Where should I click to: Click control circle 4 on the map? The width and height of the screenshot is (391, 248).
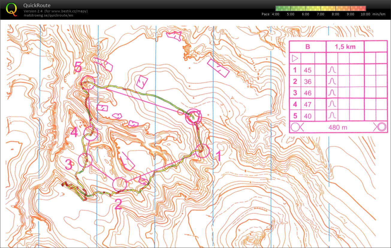click(x=90, y=133)
